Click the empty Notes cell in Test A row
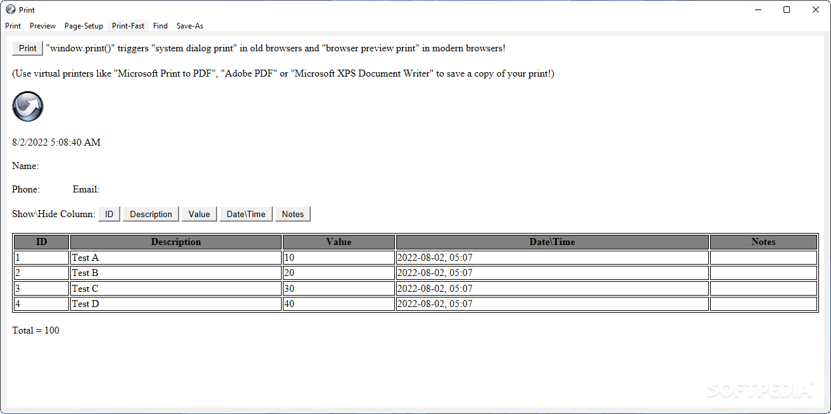 [x=764, y=258]
